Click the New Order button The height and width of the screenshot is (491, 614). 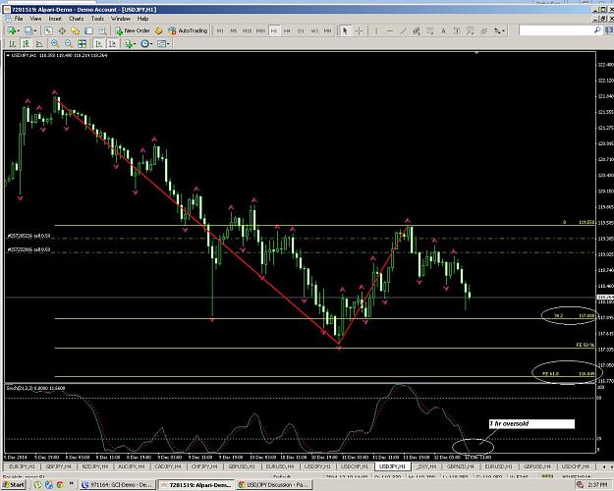(133, 30)
